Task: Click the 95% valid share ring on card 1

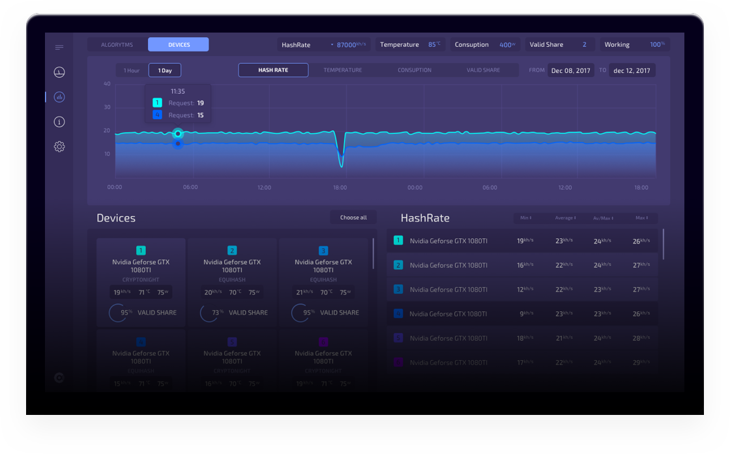Action: 118,313
